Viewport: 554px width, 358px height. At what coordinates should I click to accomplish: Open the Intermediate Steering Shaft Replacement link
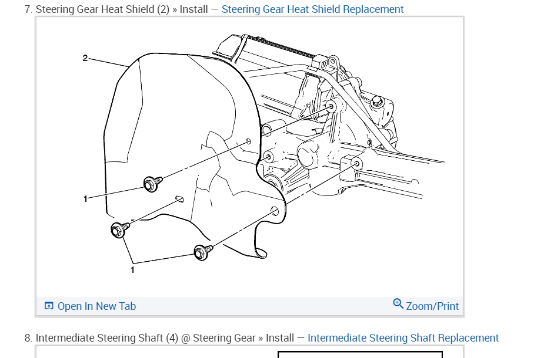coord(403,337)
